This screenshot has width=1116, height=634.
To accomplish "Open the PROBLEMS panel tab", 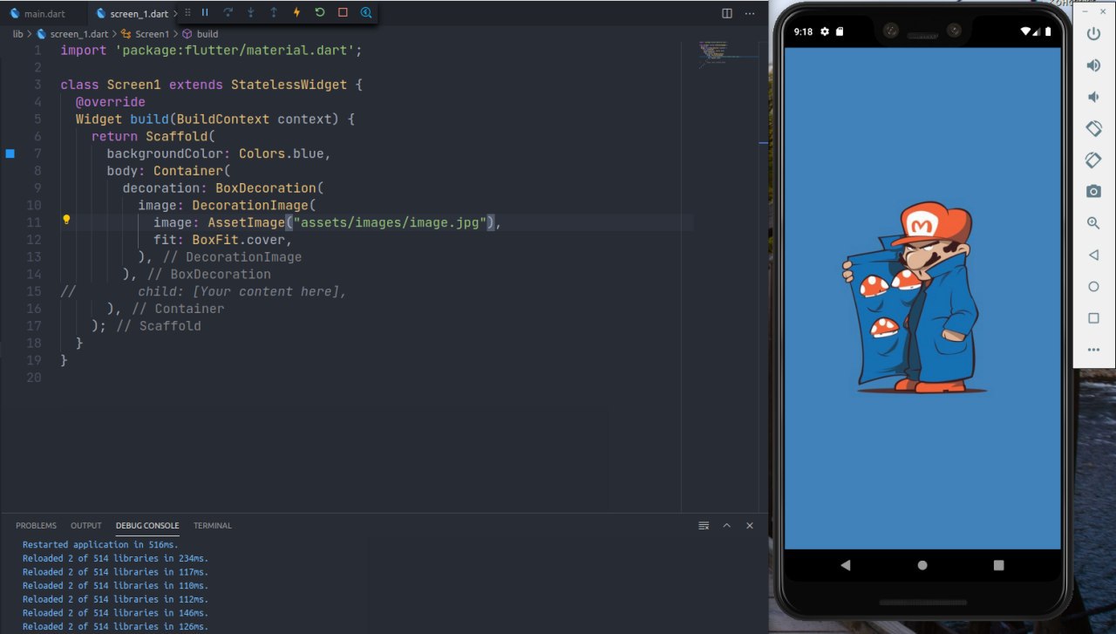I will coord(36,526).
